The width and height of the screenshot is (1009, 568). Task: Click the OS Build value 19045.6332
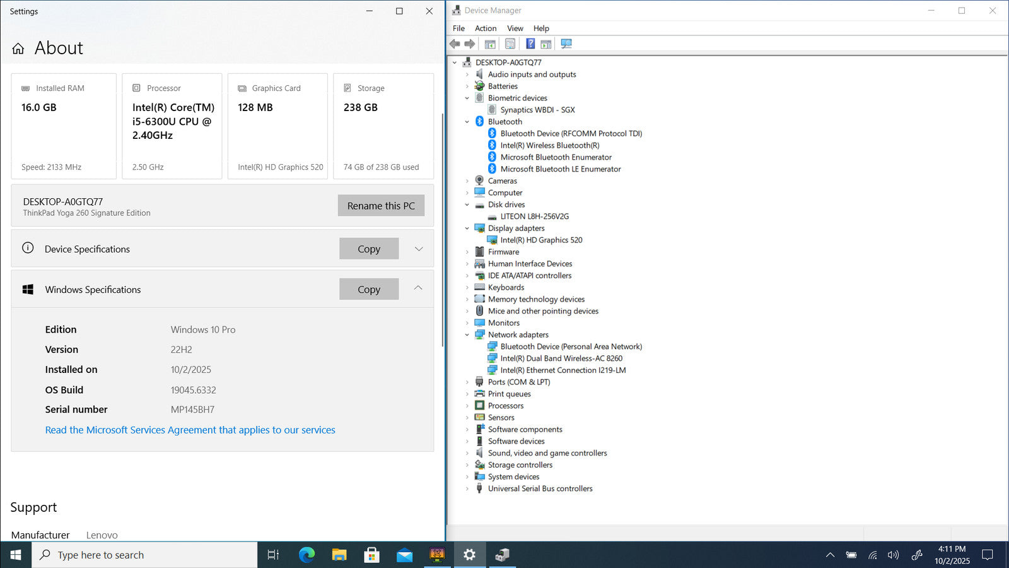(193, 390)
